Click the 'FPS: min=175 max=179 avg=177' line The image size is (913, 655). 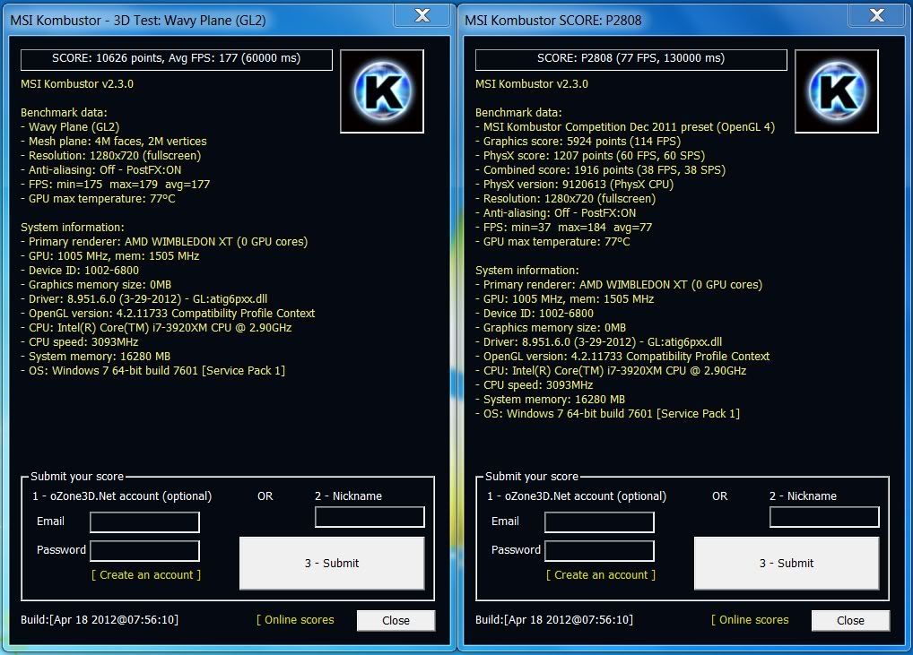pos(116,185)
